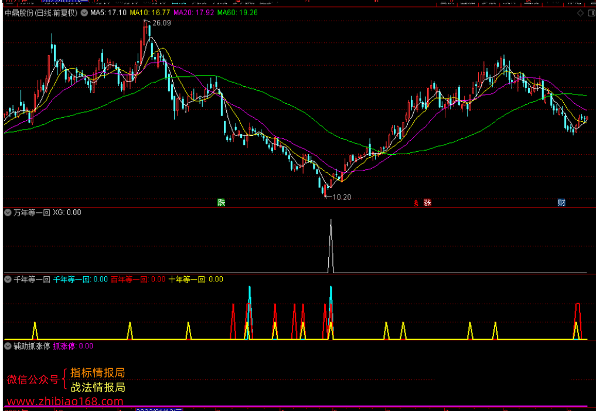Click the magenta 抓涨停: 0.00 value
This screenshot has height=411, width=596.
tap(73, 346)
